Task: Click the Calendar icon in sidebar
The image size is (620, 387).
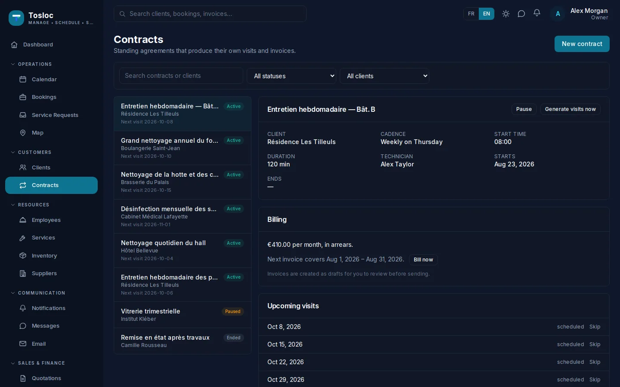Action: [x=23, y=80]
